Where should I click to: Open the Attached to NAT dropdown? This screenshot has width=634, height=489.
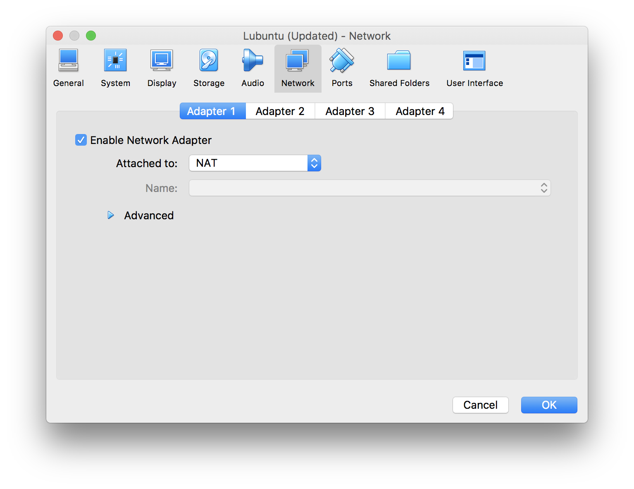255,163
